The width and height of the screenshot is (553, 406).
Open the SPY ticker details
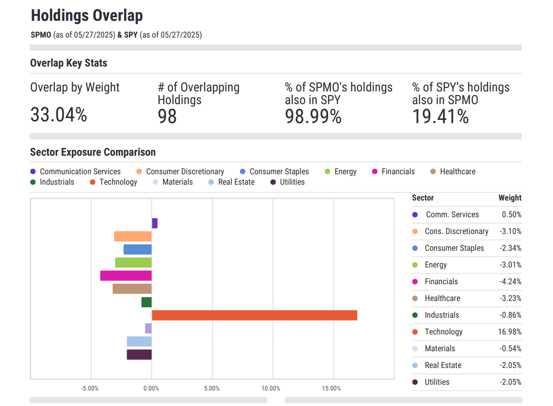[130, 34]
